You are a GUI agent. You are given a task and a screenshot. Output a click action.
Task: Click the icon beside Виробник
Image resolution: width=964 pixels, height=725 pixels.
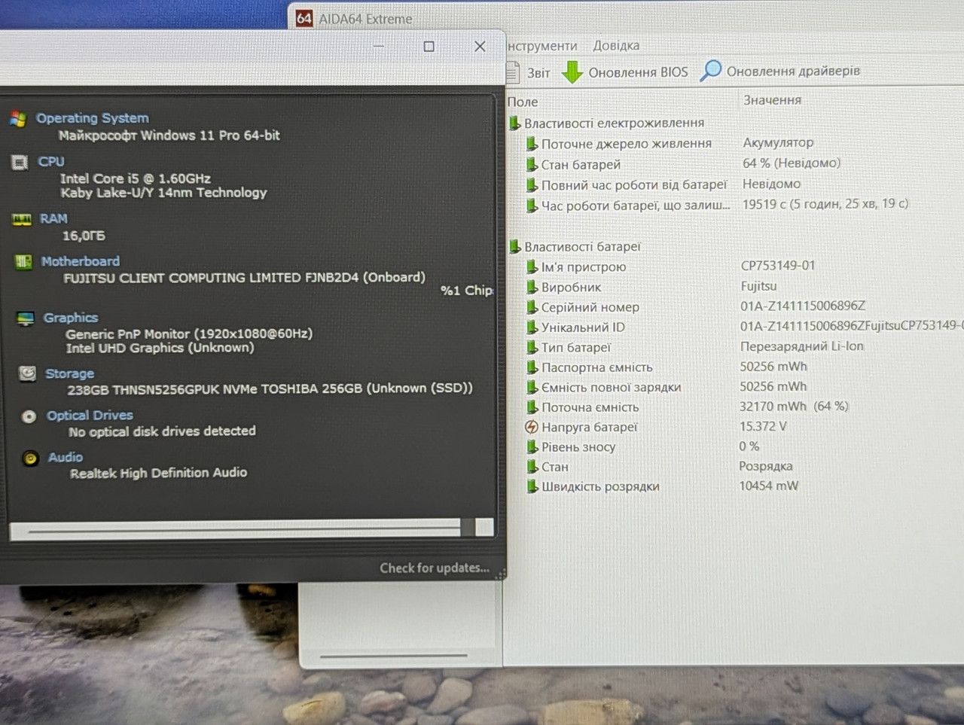(532, 287)
